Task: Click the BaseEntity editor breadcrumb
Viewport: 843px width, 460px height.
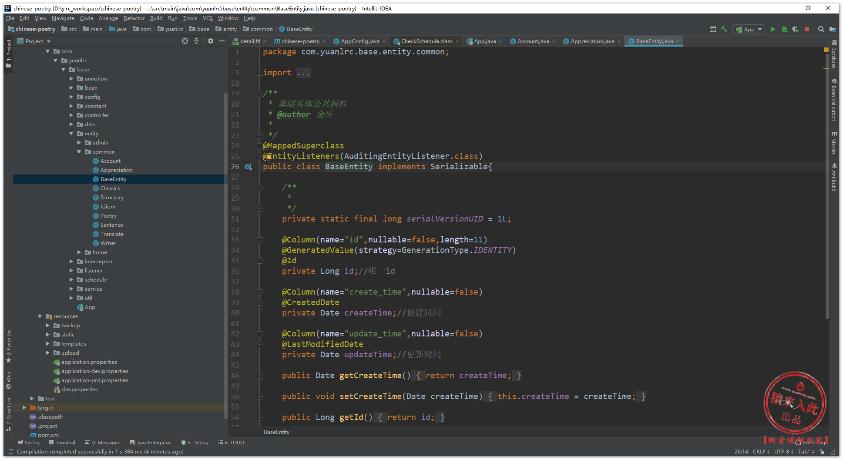Action: (276, 432)
